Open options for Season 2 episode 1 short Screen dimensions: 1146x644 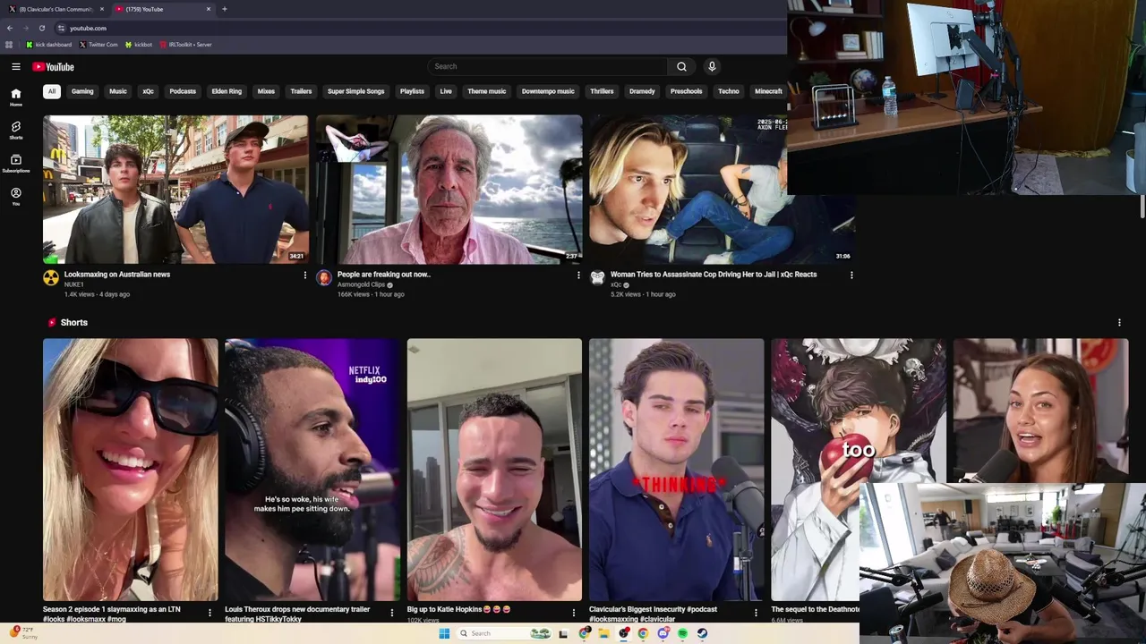(x=210, y=613)
